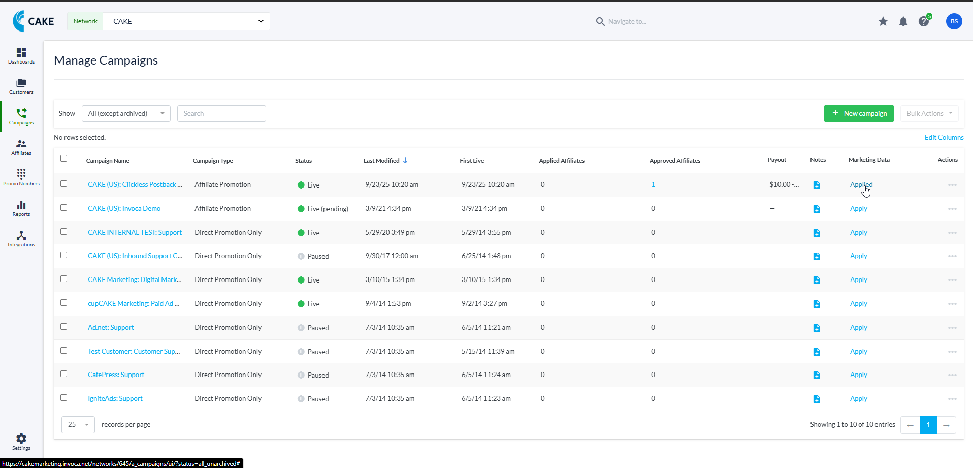Open the BS user avatar menu
This screenshot has width=973, height=468.
pyautogui.click(x=954, y=21)
